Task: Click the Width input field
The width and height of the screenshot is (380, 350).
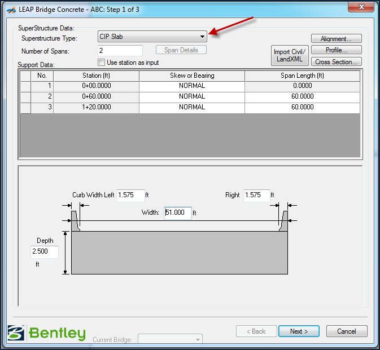Action: 178,213
